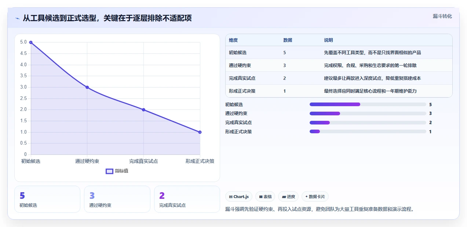Click data value 1 in 形成正式决策 row
Screen dimensions: 467x227
pos(285,91)
